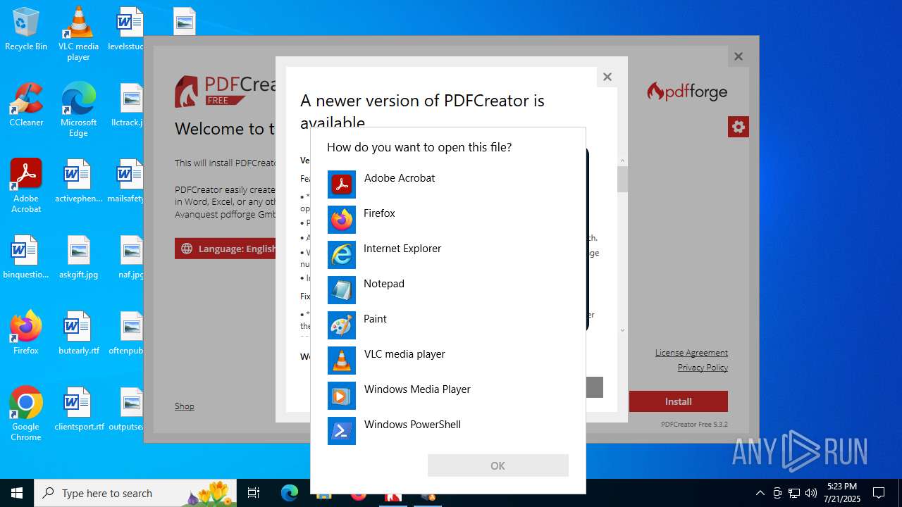Screen dimensions: 902x507
Task: Select Notepad icon in the open-with list
Action: [x=342, y=290]
